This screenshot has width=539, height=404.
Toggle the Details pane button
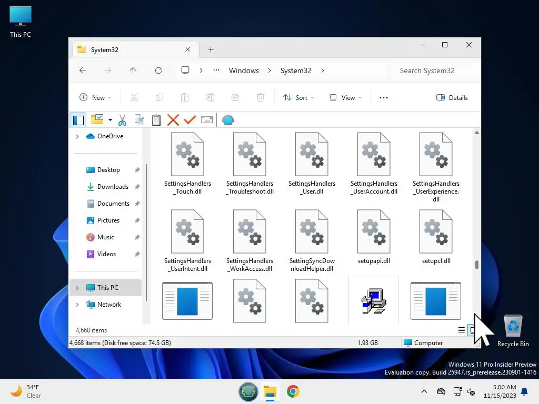click(452, 97)
